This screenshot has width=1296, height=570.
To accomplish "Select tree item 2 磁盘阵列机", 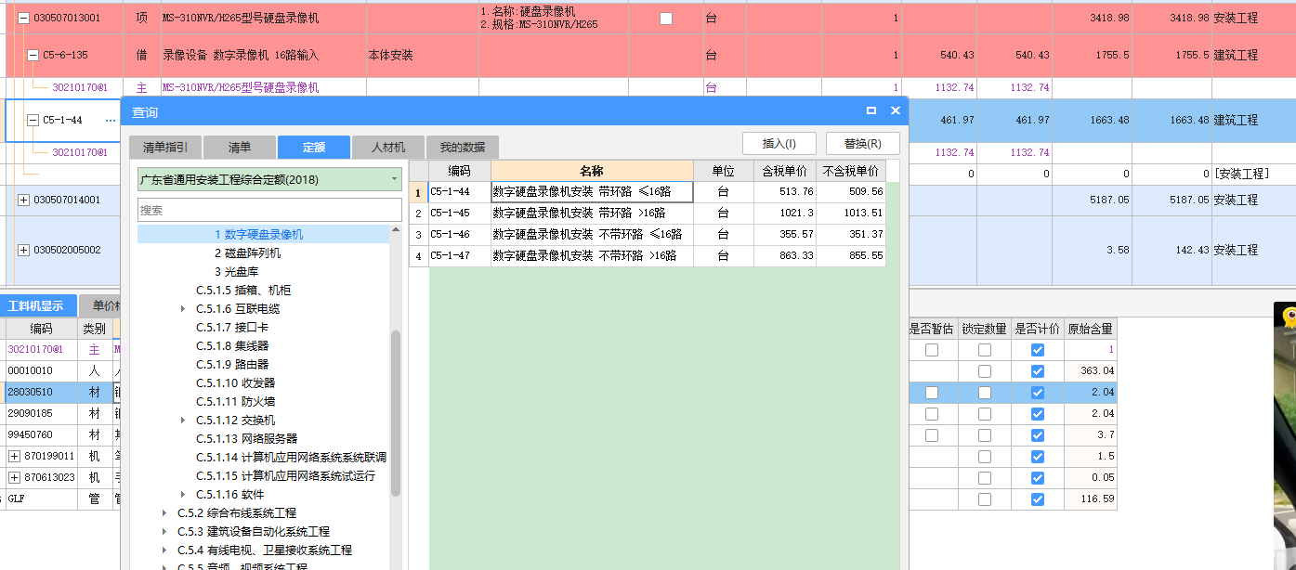I will pos(247,253).
